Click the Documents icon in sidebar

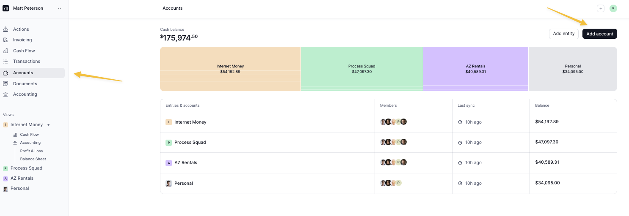(x=6, y=84)
